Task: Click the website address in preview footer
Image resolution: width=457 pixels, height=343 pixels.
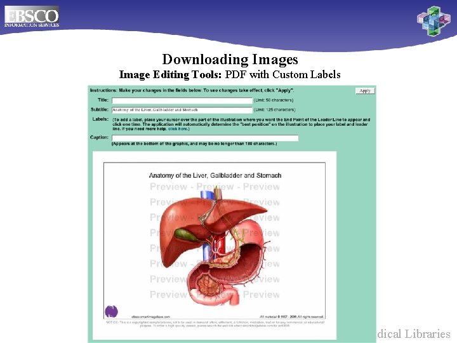Action: pyautogui.click(x=150, y=317)
